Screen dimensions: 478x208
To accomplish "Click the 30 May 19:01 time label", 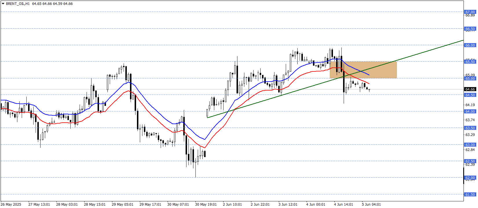I will click(206, 205).
